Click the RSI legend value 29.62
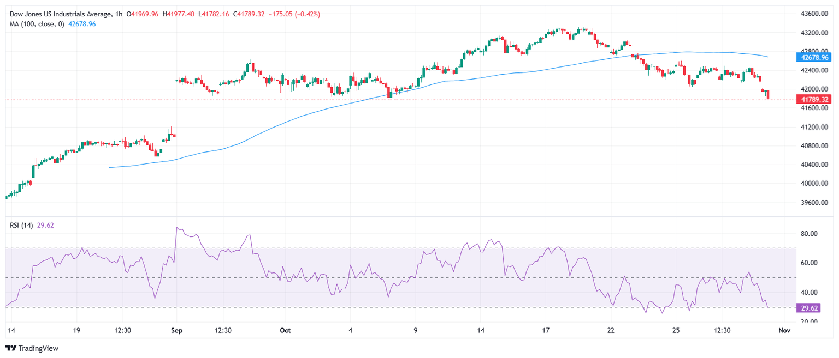The width and height of the screenshot is (839, 358). [x=45, y=226]
